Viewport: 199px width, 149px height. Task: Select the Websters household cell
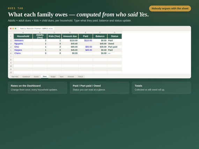(x=23, y=40)
